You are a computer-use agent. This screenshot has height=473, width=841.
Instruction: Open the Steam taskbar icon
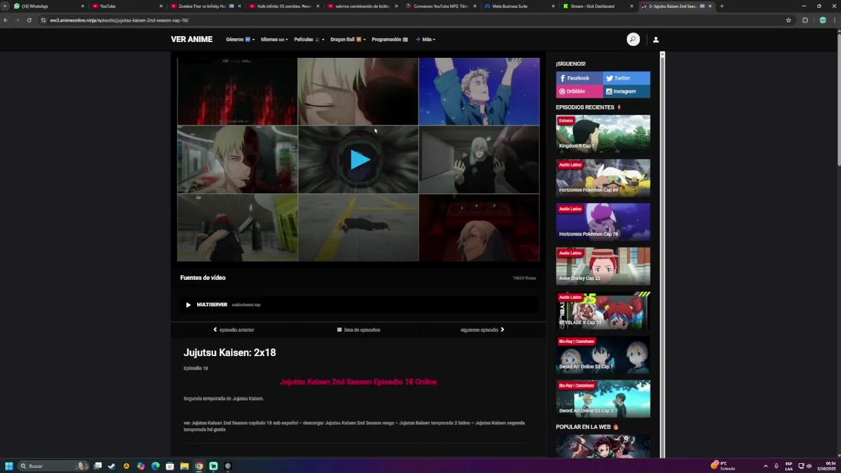click(x=111, y=466)
